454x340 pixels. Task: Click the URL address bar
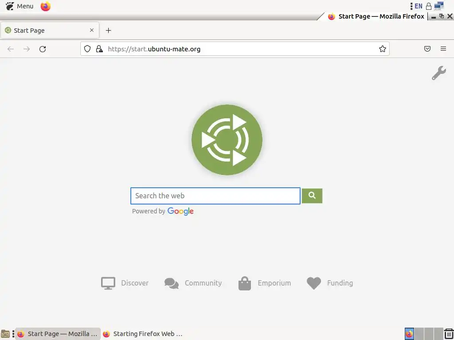235,49
